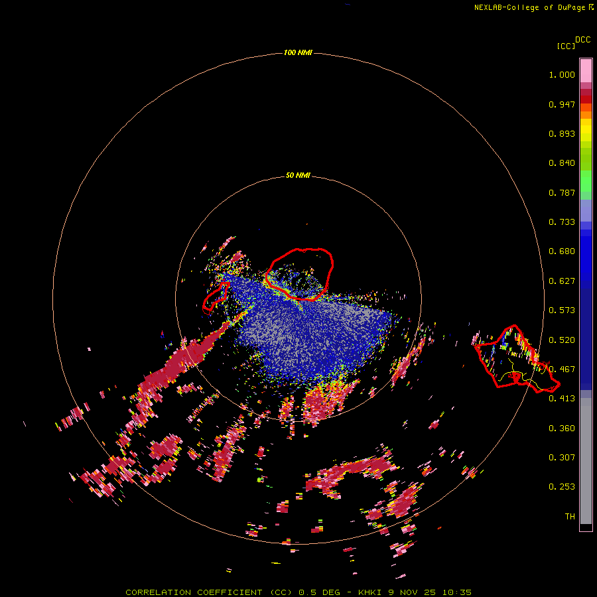The image size is (597, 597).
Task: Select the 0.893 scale value
Action: coord(562,133)
